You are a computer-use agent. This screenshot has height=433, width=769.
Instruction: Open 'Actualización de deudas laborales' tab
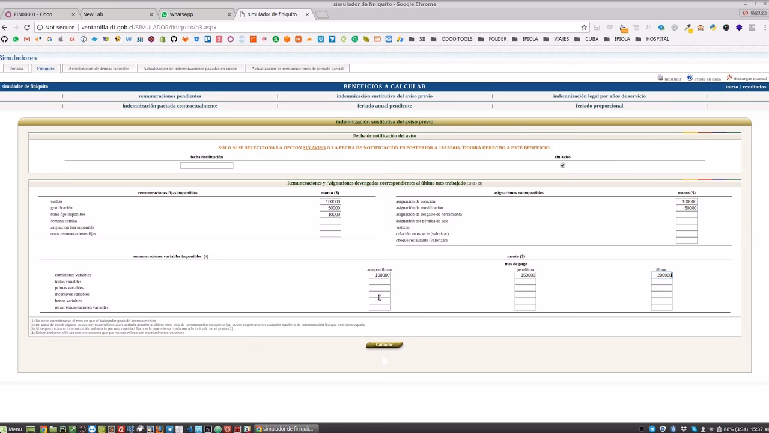point(99,69)
